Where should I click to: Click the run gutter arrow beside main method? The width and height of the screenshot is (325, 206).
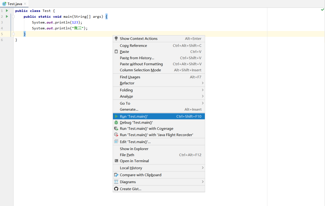[7, 16]
